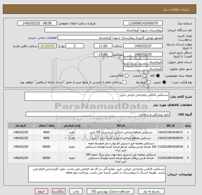Image resolution: width=202 pixels, height=195 pixels.
Task: Click row 2 product name size 7 gloves
Action: pos(121,138)
